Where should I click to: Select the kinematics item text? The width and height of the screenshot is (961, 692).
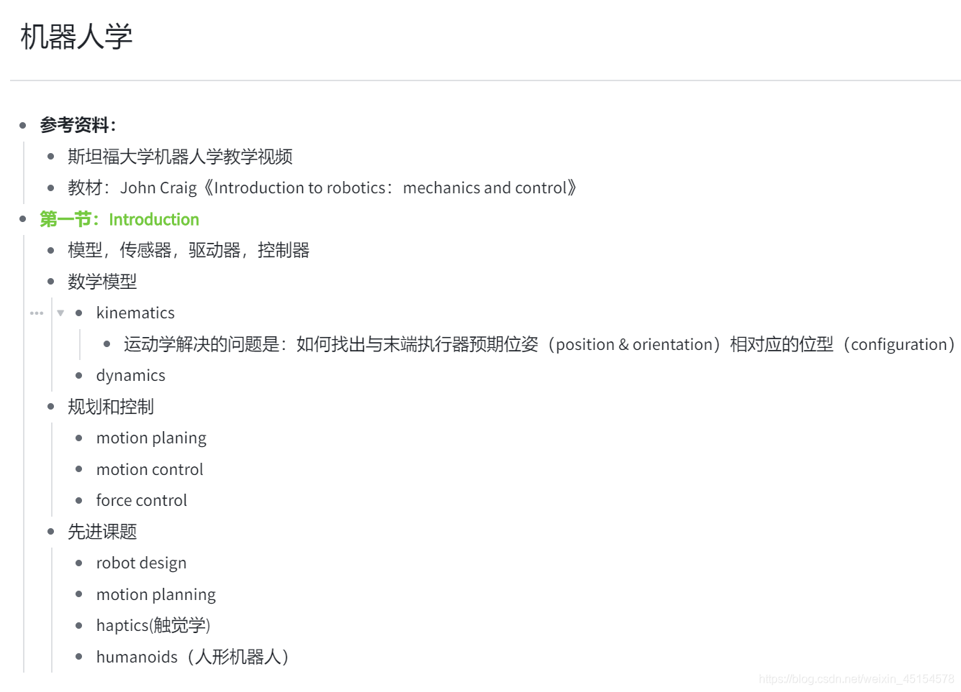coord(135,313)
